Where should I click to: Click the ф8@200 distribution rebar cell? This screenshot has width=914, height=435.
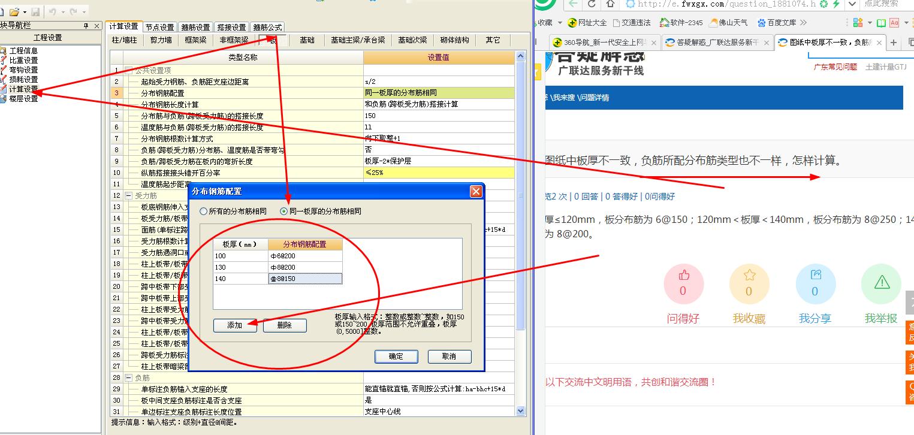pyautogui.click(x=305, y=267)
